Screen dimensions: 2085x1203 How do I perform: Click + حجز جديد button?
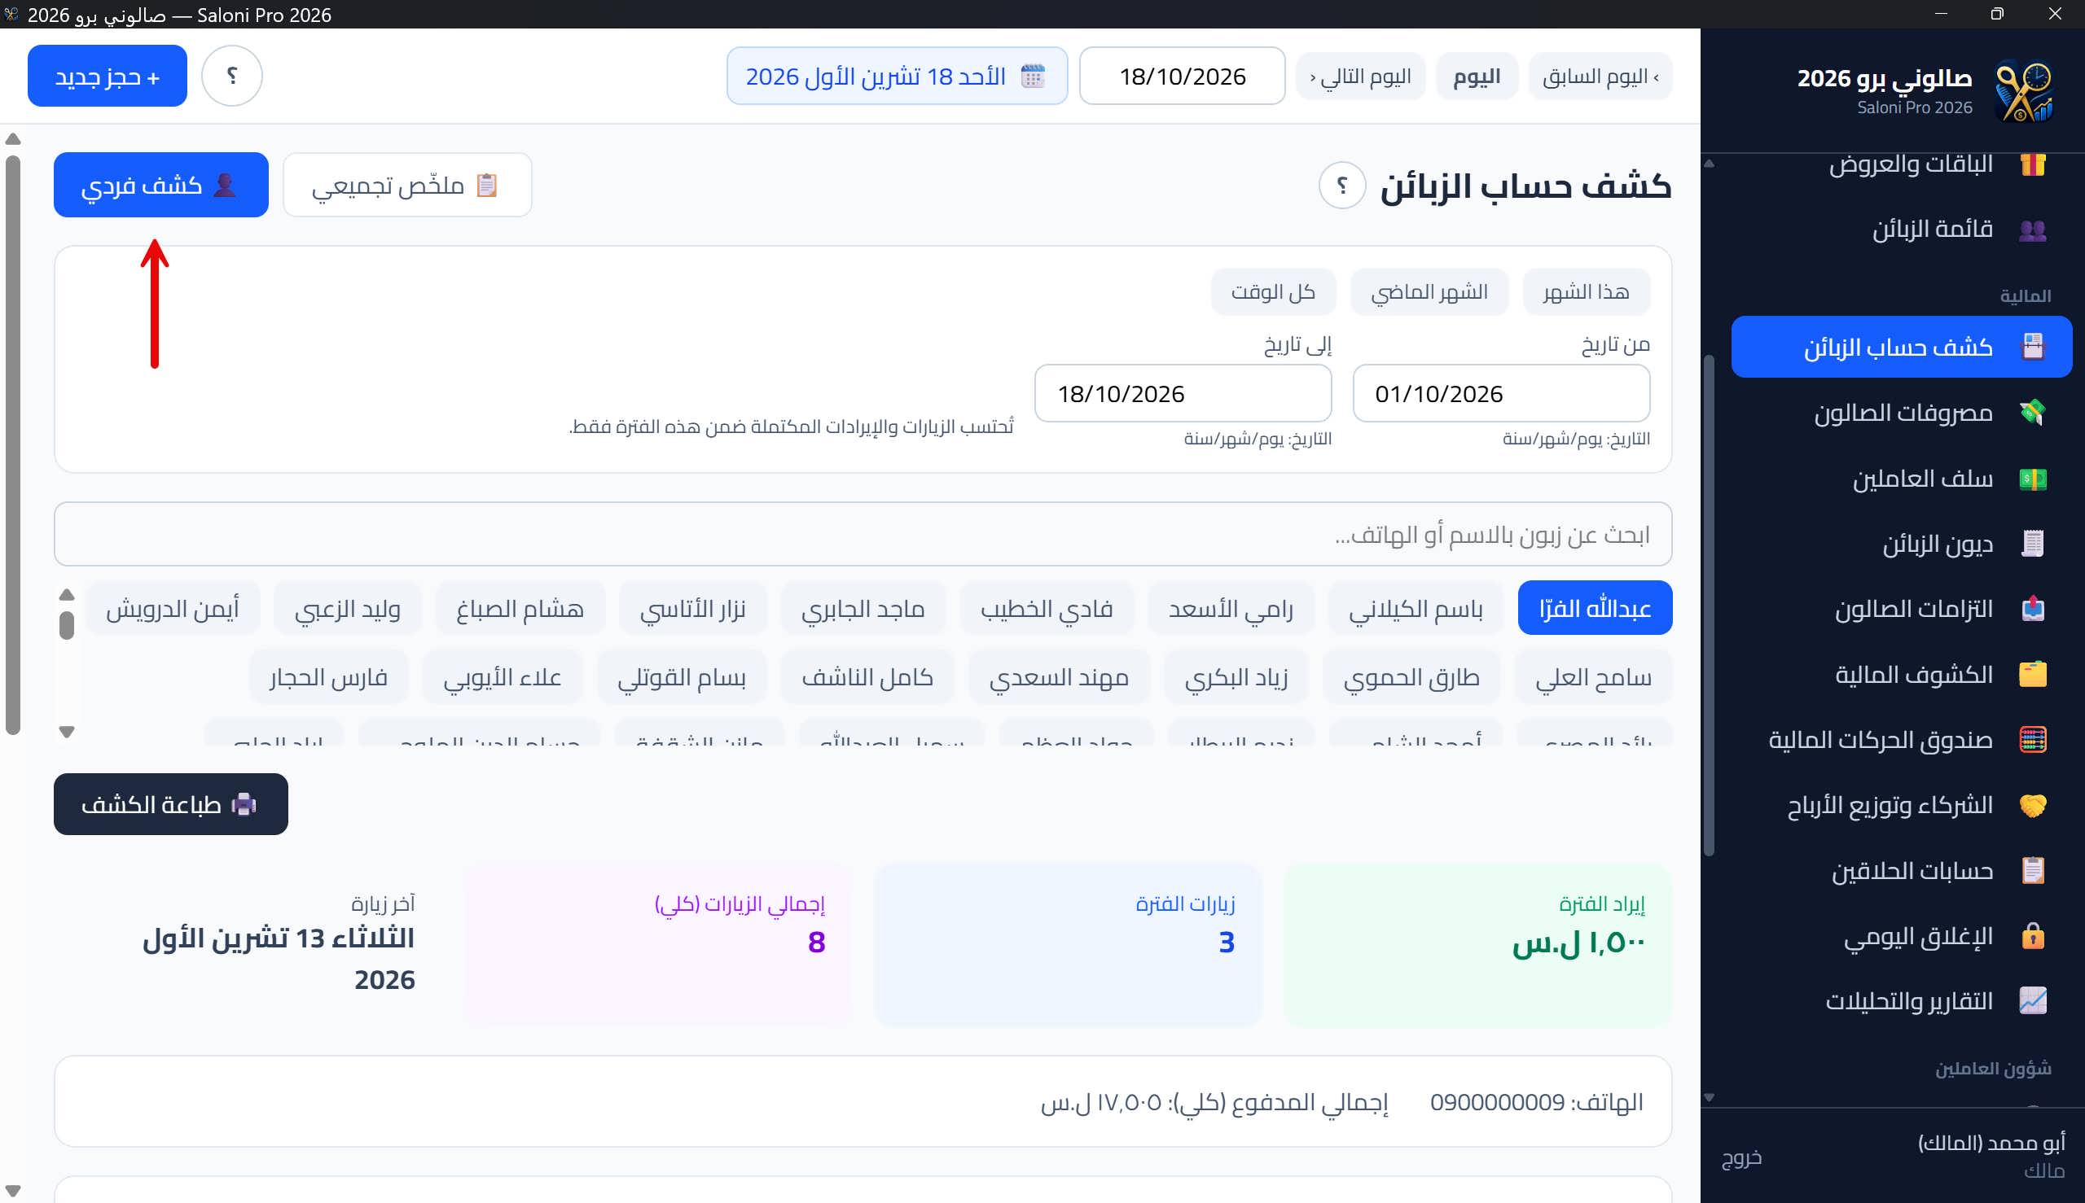click(x=108, y=75)
